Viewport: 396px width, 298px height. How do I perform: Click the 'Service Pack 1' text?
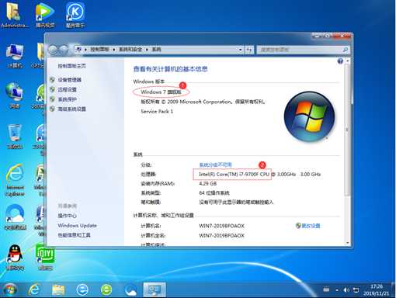157,111
